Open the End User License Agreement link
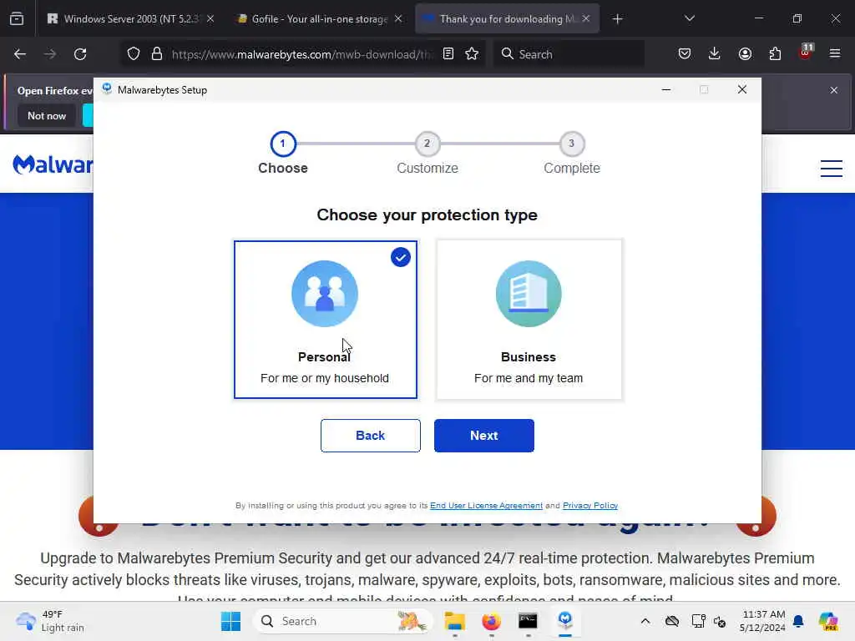The image size is (855, 641). pyautogui.click(x=486, y=505)
